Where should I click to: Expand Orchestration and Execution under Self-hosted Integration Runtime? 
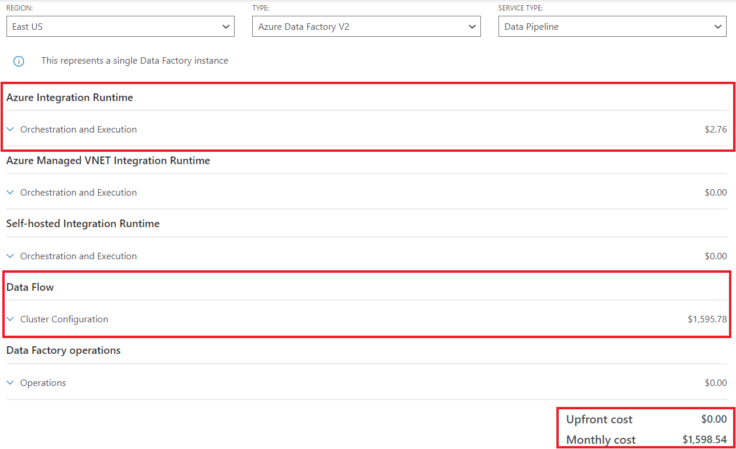[10, 256]
